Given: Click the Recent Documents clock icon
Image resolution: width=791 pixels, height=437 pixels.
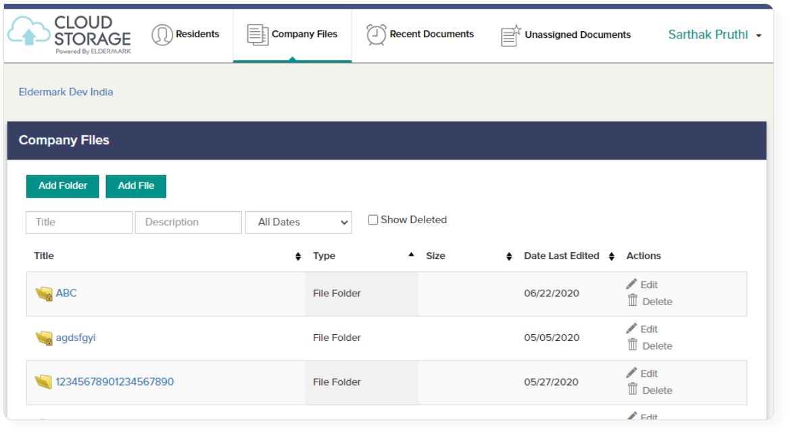Looking at the screenshot, I should 376,34.
